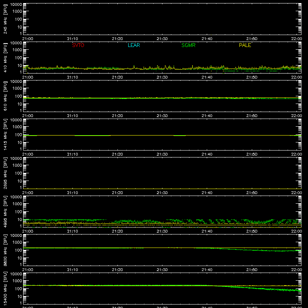The width and height of the screenshot is (308, 308).
Task: Click the green SGMR station legend label
Action: click(188, 45)
